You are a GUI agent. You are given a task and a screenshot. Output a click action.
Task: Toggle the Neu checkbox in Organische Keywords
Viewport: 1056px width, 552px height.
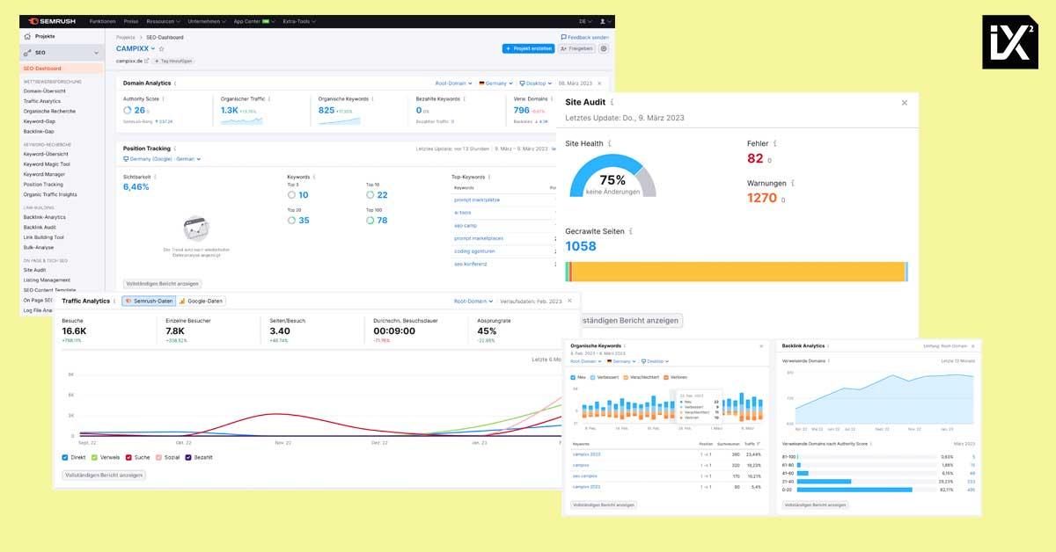point(573,378)
